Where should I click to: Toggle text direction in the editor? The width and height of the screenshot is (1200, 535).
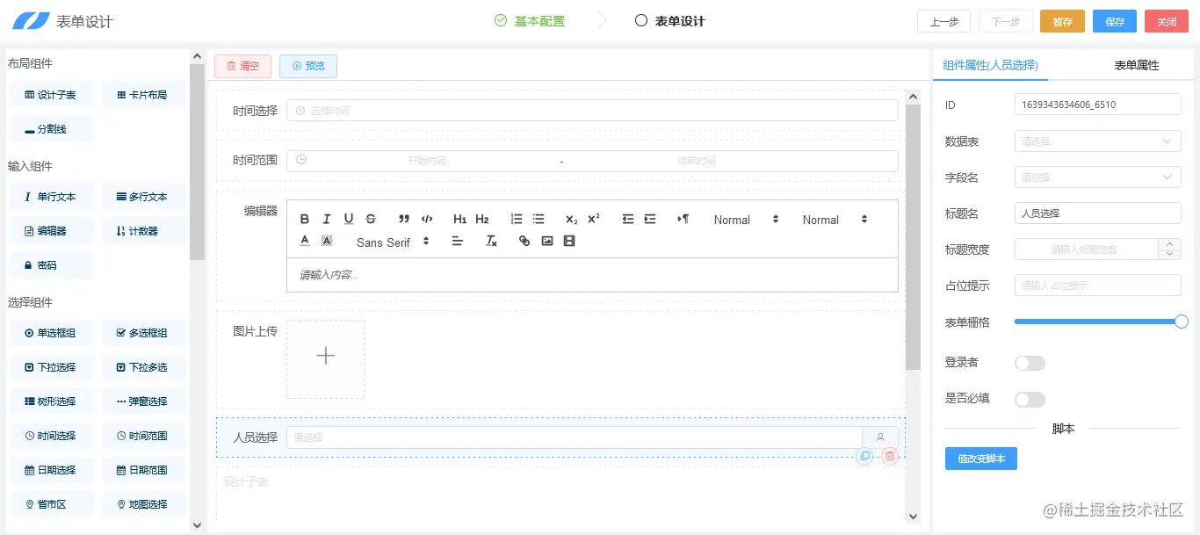tap(683, 220)
